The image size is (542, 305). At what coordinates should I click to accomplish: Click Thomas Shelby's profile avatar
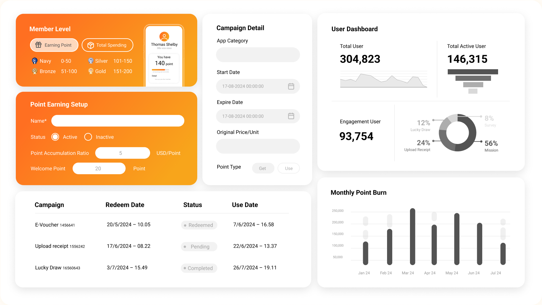pos(164,36)
